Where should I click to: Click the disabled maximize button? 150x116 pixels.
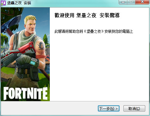tap(131, 2)
